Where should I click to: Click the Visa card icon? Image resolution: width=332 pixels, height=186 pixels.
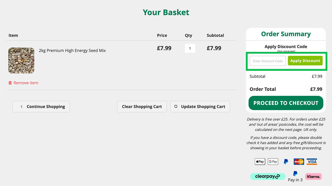pos(312,162)
